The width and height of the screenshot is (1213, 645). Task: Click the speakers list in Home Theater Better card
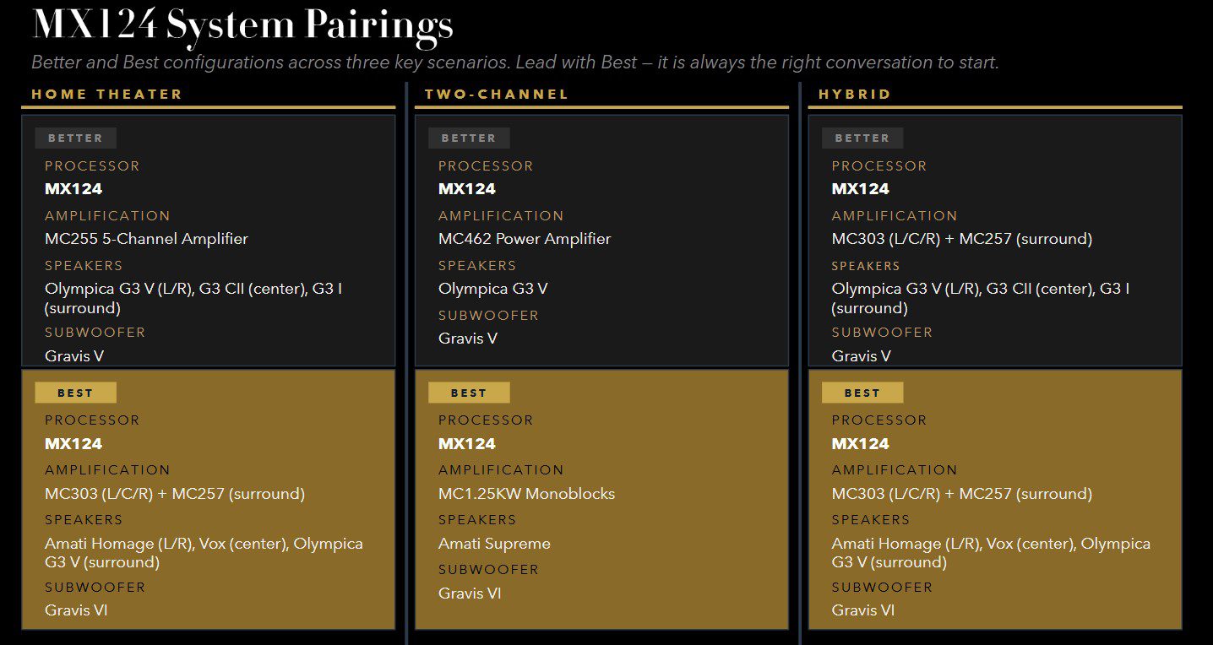pyautogui.click(x=193, y=298)
